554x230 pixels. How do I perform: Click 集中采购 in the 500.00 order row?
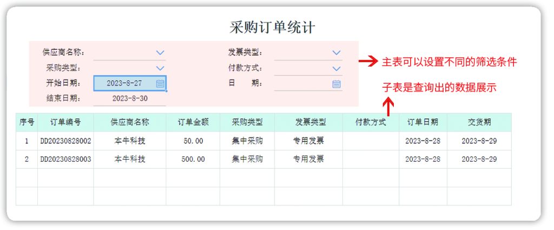(x=247, y=159)
